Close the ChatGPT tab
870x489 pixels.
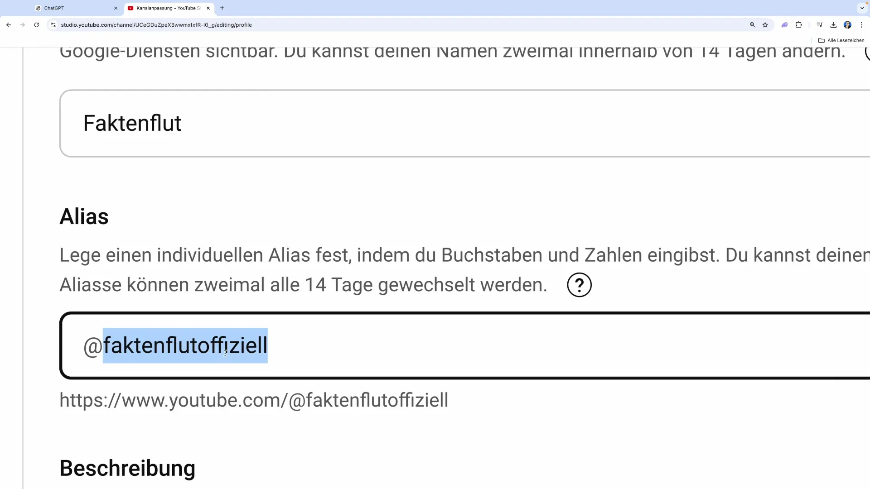point(116,8)
